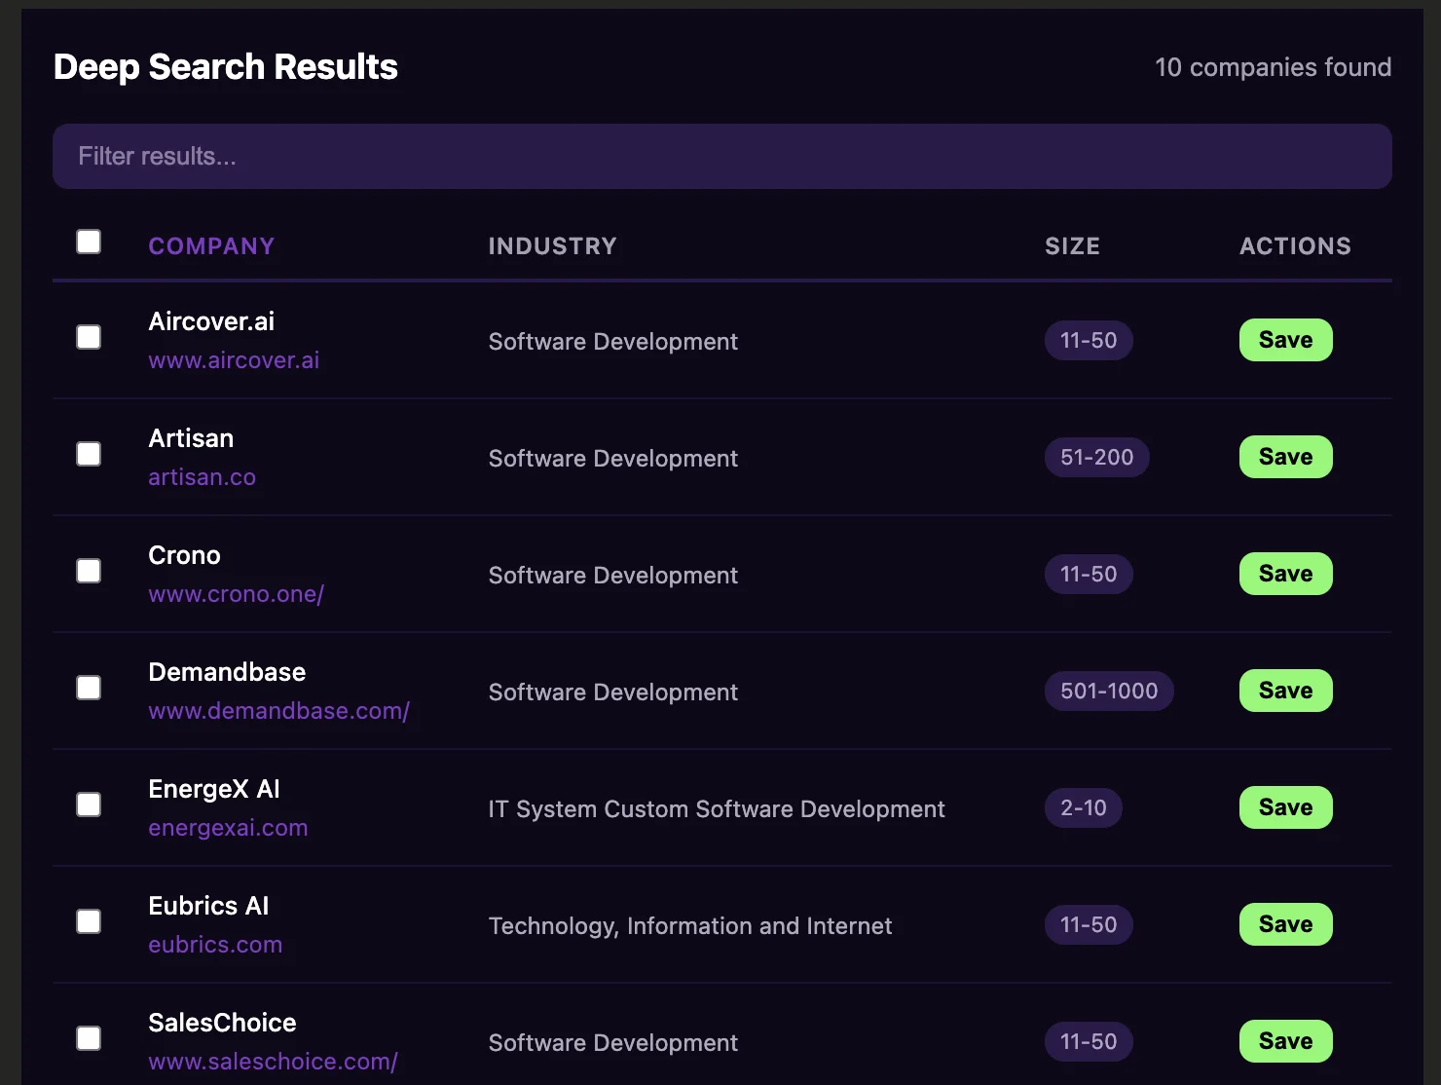Tick the select-all checkbox in header
This screenshot has height=1085, width=1441.
click(x=89, y=242)
